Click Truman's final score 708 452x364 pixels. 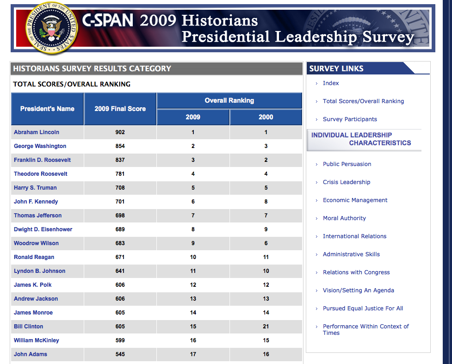pos(120,188)
